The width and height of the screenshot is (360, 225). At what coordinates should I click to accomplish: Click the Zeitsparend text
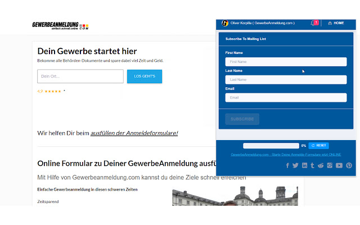[48, 201]
